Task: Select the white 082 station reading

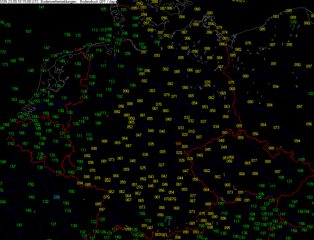Action: (x=170, y=84)
